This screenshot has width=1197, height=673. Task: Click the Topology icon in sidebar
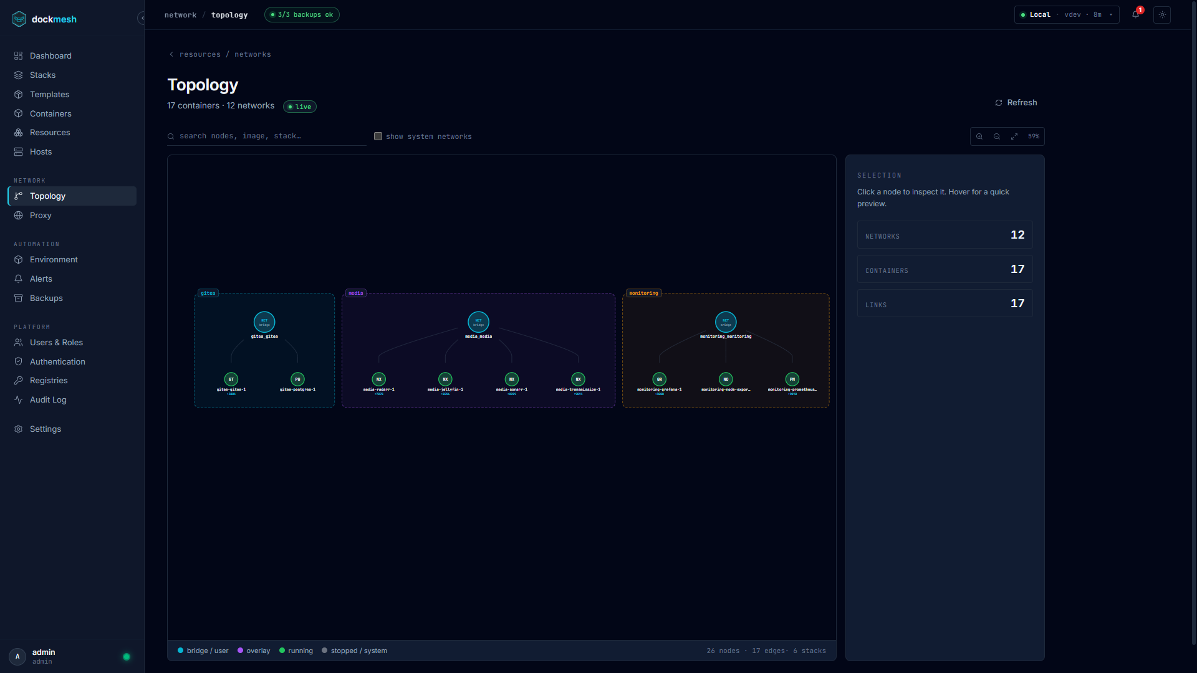19,196
